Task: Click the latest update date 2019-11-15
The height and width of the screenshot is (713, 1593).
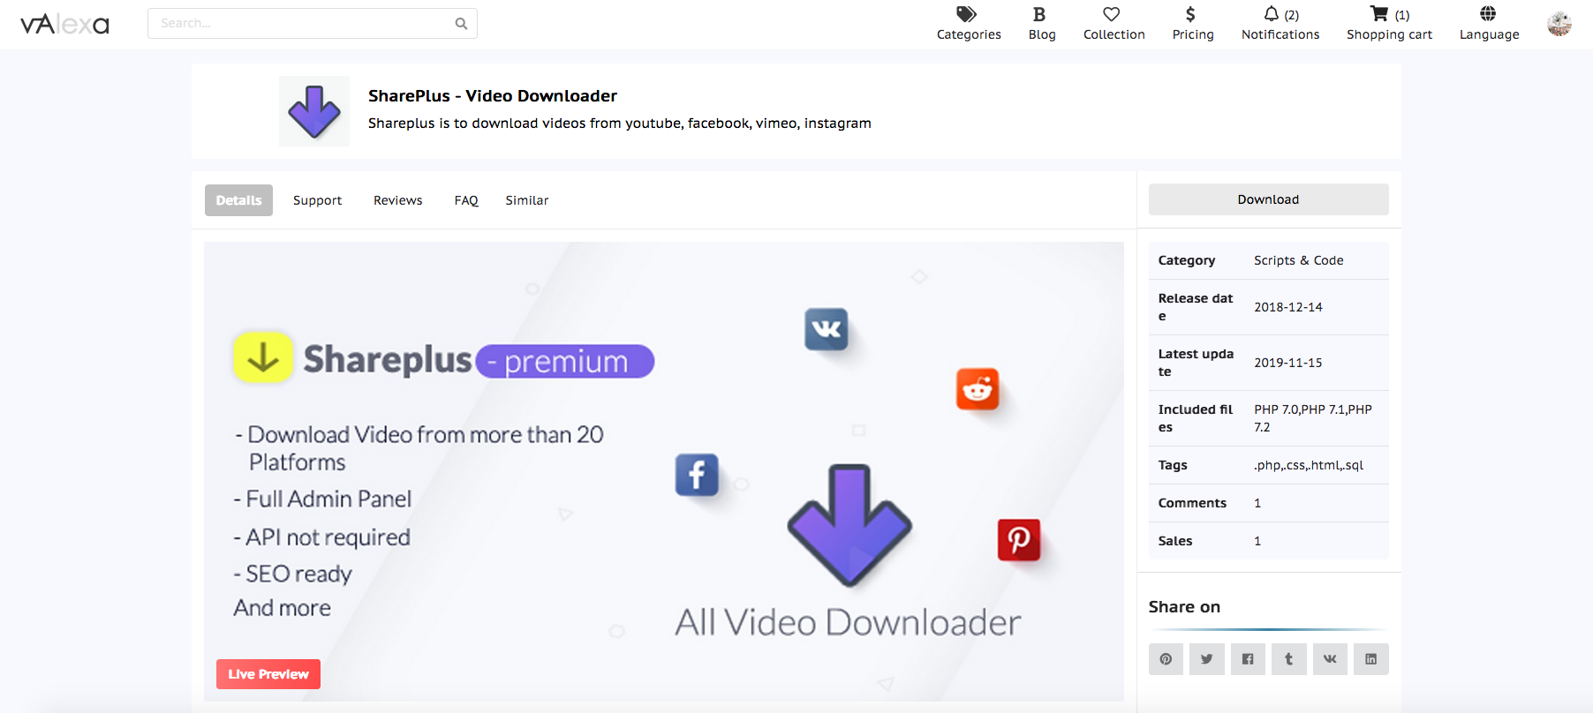Action: coord(1288,363)
